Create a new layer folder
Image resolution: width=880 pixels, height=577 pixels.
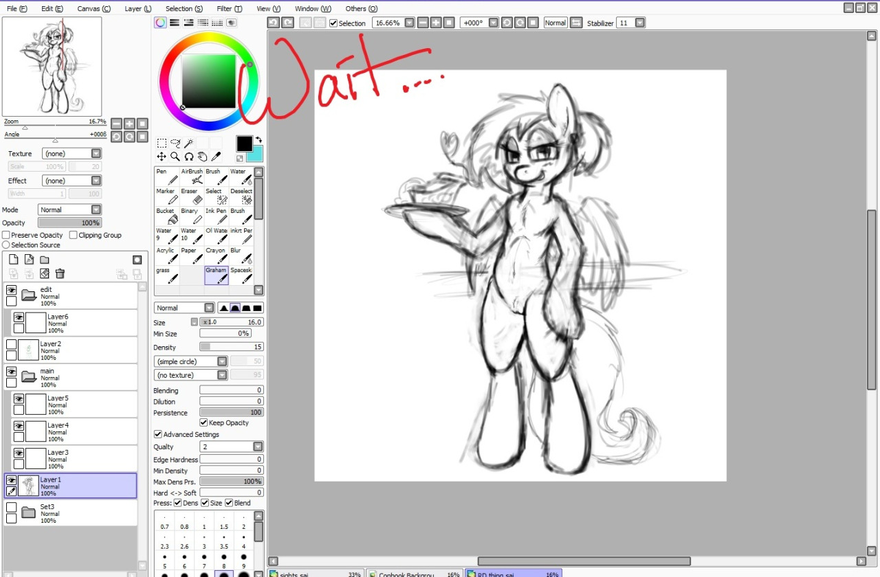(45, 260)
